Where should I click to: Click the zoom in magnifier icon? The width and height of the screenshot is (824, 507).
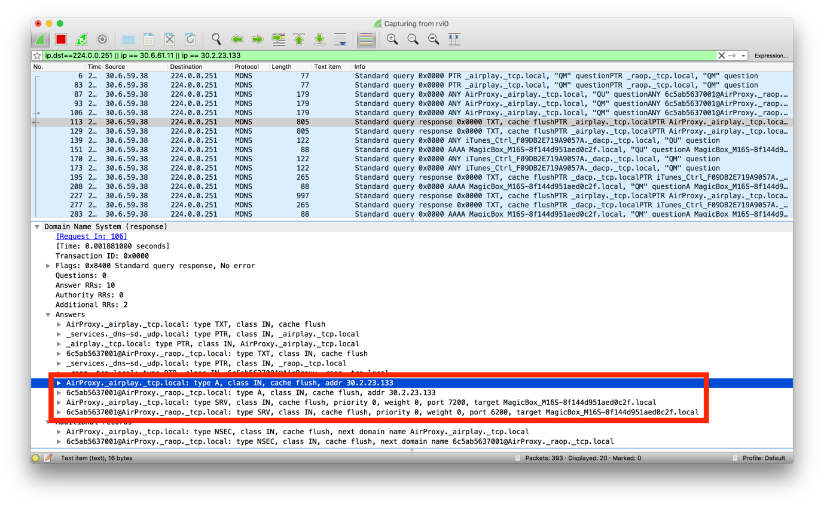[392, 39]
